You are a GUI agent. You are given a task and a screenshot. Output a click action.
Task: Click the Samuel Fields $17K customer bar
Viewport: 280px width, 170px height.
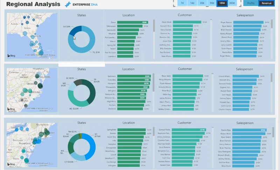point(189,130)
